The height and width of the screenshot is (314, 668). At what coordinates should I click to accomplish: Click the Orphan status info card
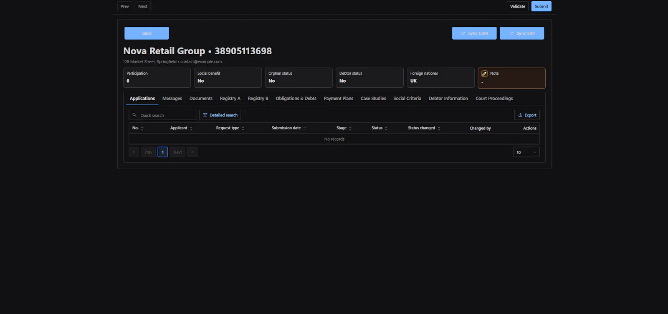point(299,78)
